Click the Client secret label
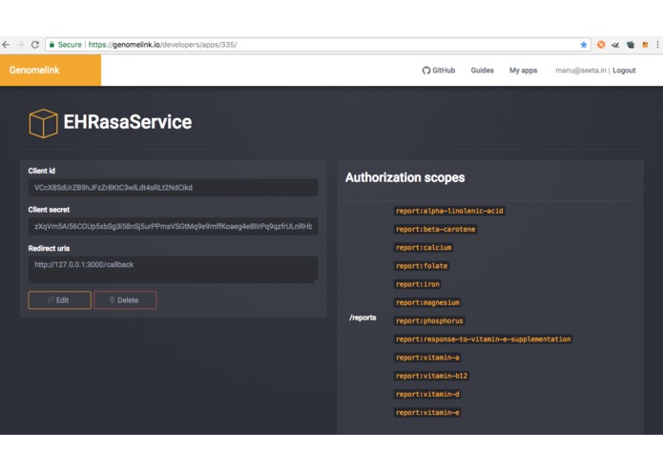663x471 pixels. tap(49, 210)
